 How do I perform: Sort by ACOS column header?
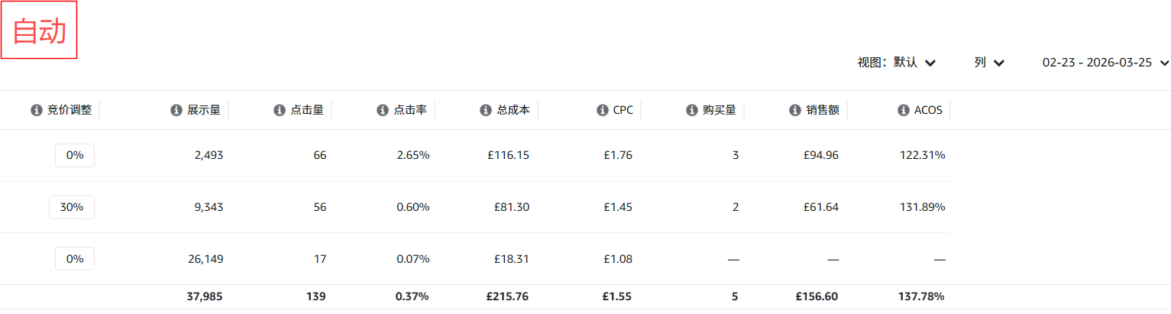click(928, 110)
